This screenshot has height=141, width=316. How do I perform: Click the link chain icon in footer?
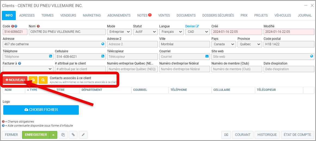pos(73,135)
